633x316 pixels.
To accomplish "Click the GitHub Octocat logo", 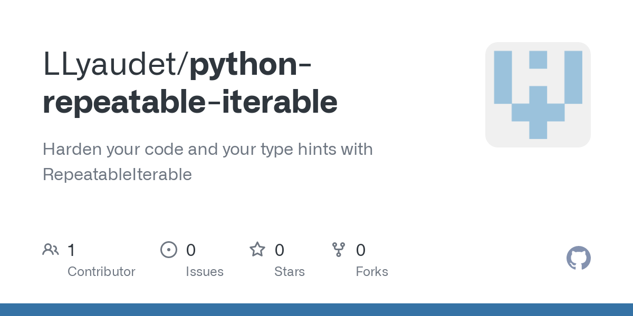I will coord(579,258).
